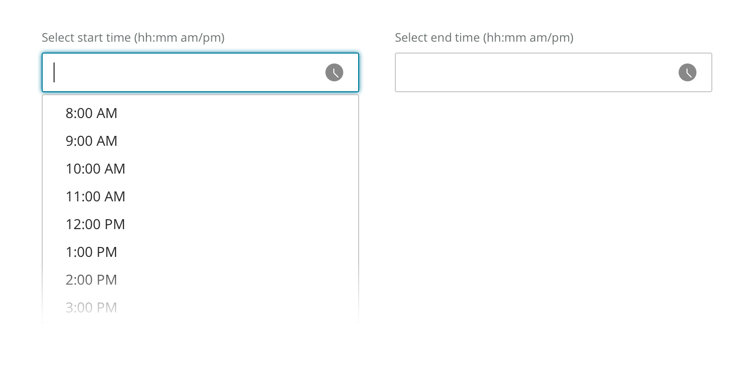Open the end time picker clock icon
The width and height of the screenshot is (754, 365).
[688, 72]
